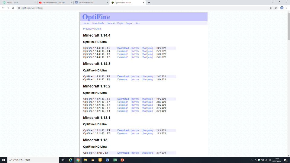Screen dimensions: 290x163
Task: Open the Preview versions link
Action: click(92, 29)
